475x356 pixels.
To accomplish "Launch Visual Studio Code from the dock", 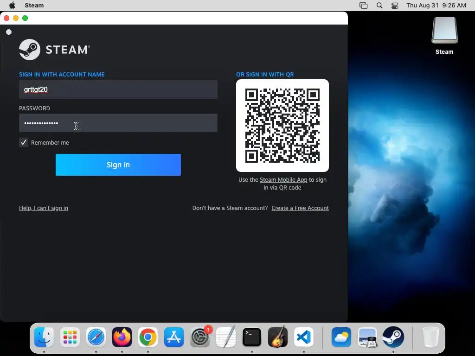I will [x=304, y=337].
